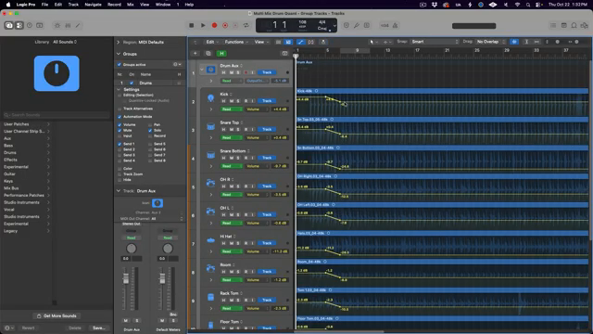593x334 pixels.
Task: Open the tuner button in control bar
Action: coord(356,25)
